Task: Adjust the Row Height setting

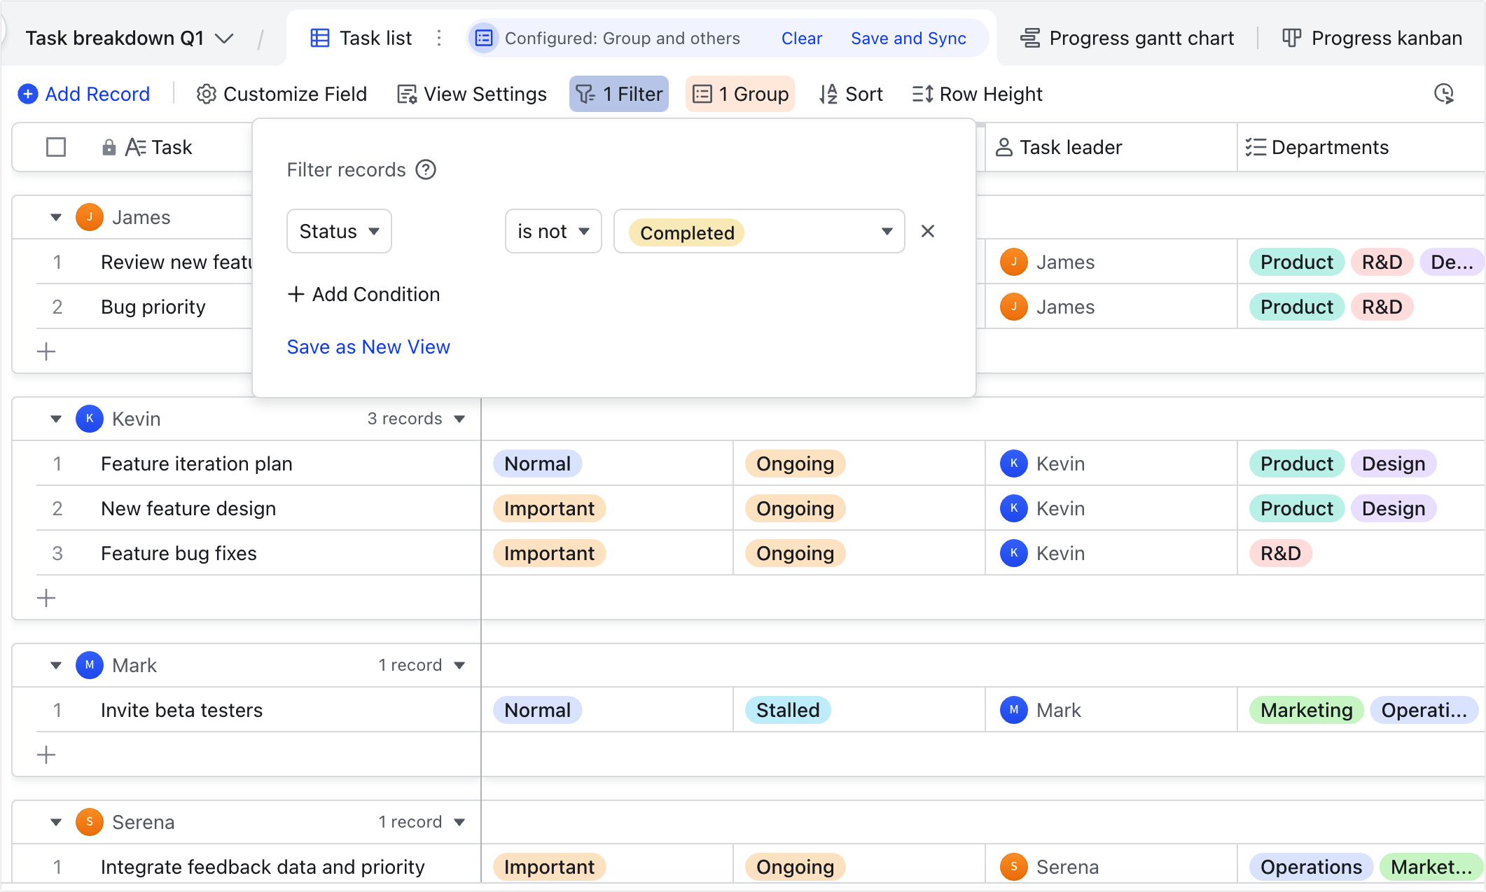Action: pyautogui.click(x=976, y=93)
